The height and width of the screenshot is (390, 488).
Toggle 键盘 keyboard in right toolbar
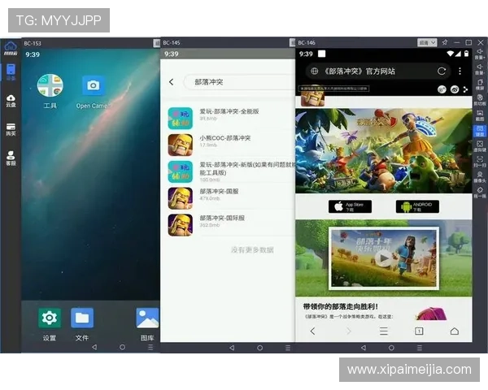pos(480,131)
